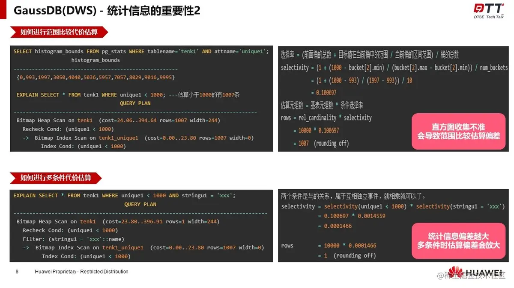Click '= 1007 (rounding off)' line
This screenshot has width=514, height=288.
(321, 144)
